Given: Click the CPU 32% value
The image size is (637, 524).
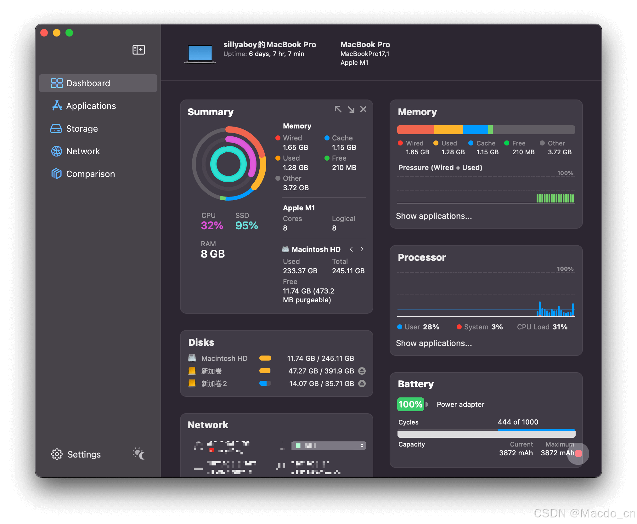Looking at the screenshot, I should (x=212, y=225).
